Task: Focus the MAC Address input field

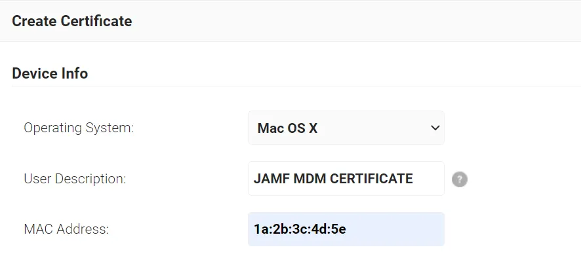Action: [346, 229]
